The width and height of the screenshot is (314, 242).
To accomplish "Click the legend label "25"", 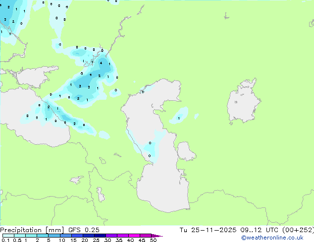I will tap(96, 240).
